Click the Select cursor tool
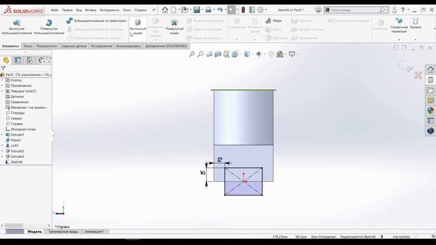Screen dimensions: 436x245 click(x=231, y=10)
